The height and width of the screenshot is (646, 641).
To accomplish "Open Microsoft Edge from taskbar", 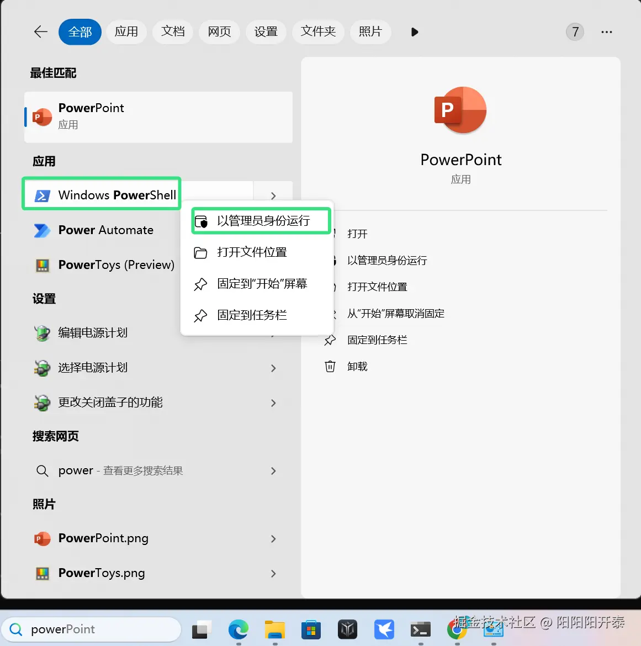I will [238, 629].
